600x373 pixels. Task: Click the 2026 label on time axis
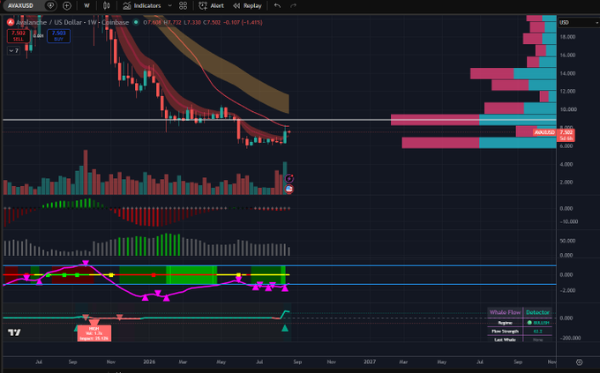149,362
